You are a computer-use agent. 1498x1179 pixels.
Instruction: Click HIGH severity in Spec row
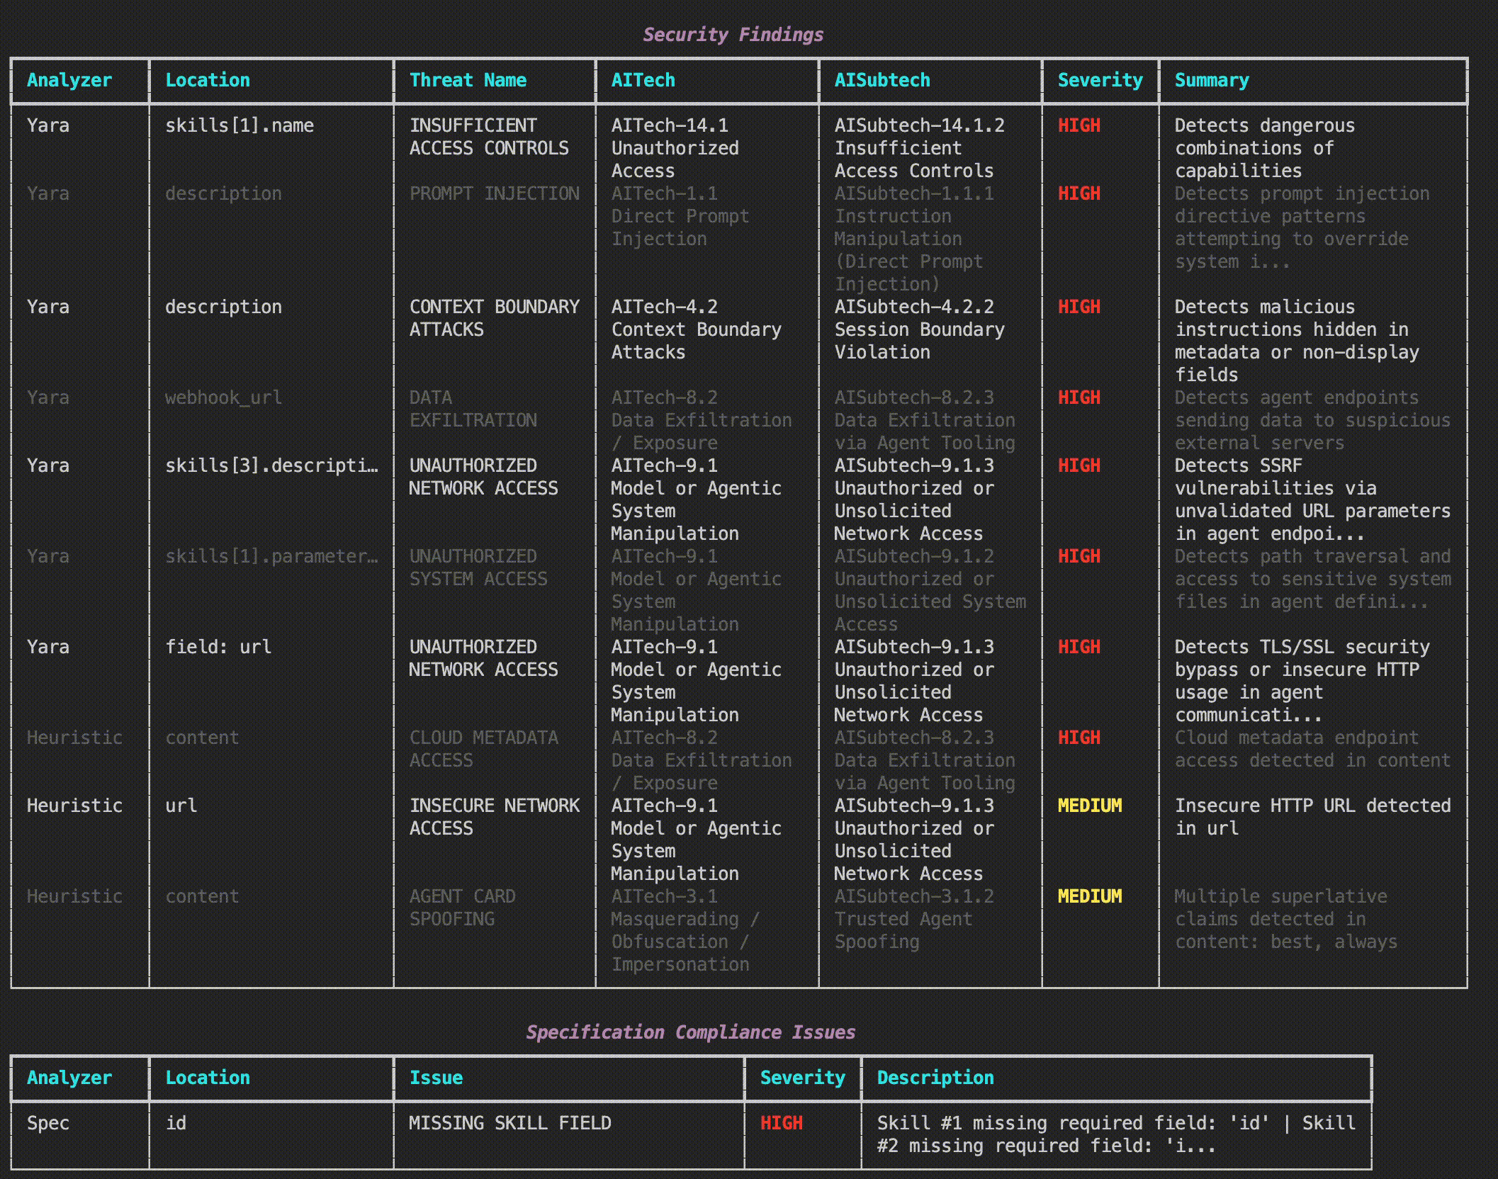coord(781,1123)
